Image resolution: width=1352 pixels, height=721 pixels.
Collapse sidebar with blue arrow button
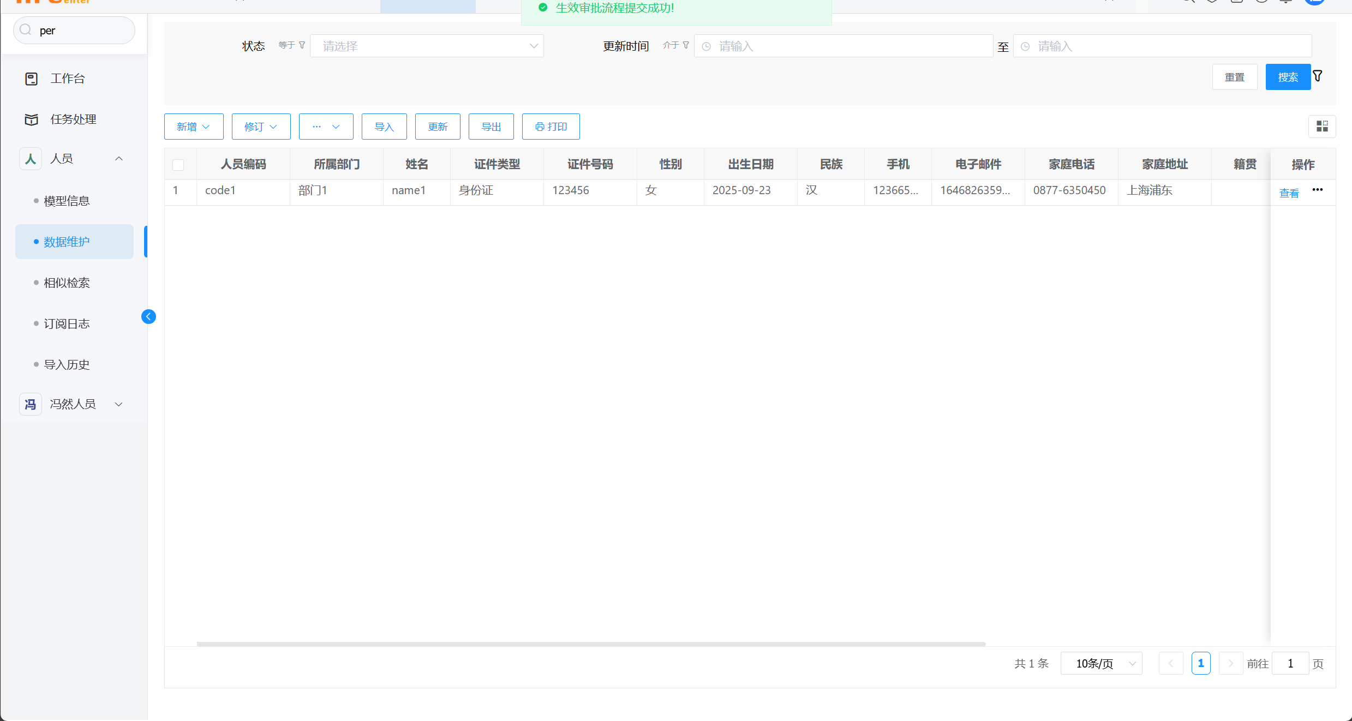pyautogui.click(x=148, y=317)
